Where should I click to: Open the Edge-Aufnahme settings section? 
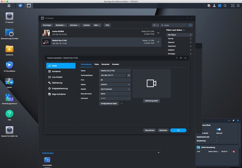pos(61,94)
